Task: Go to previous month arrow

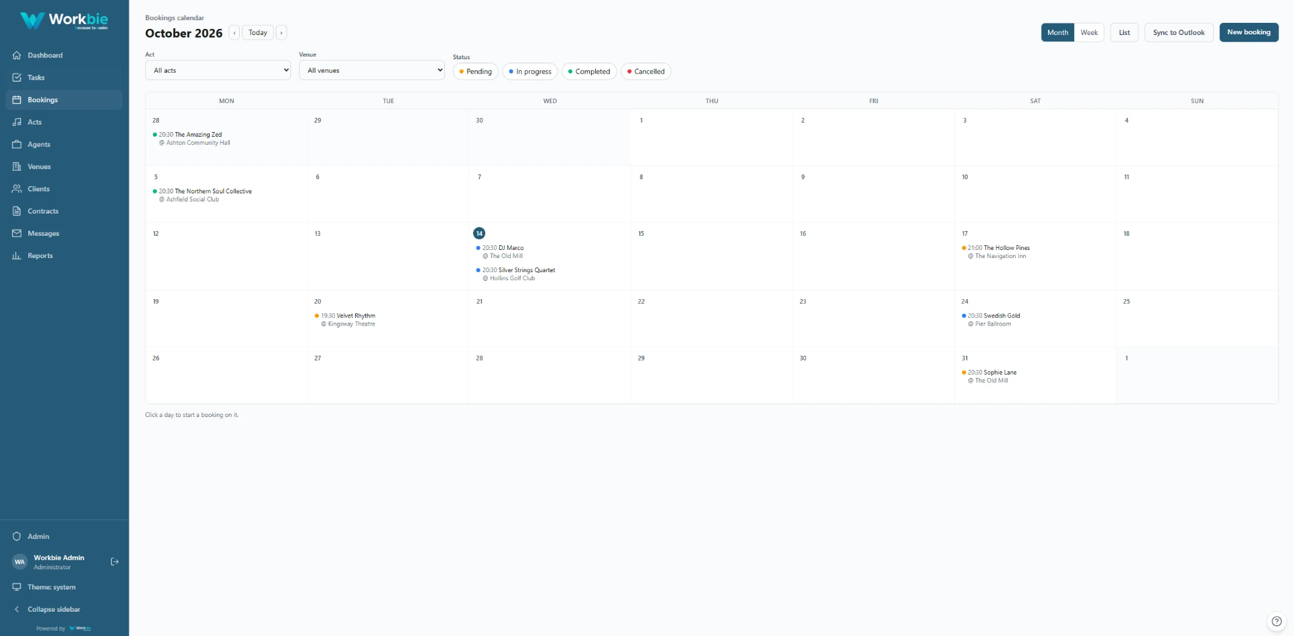Action: (x=235, y=32)
